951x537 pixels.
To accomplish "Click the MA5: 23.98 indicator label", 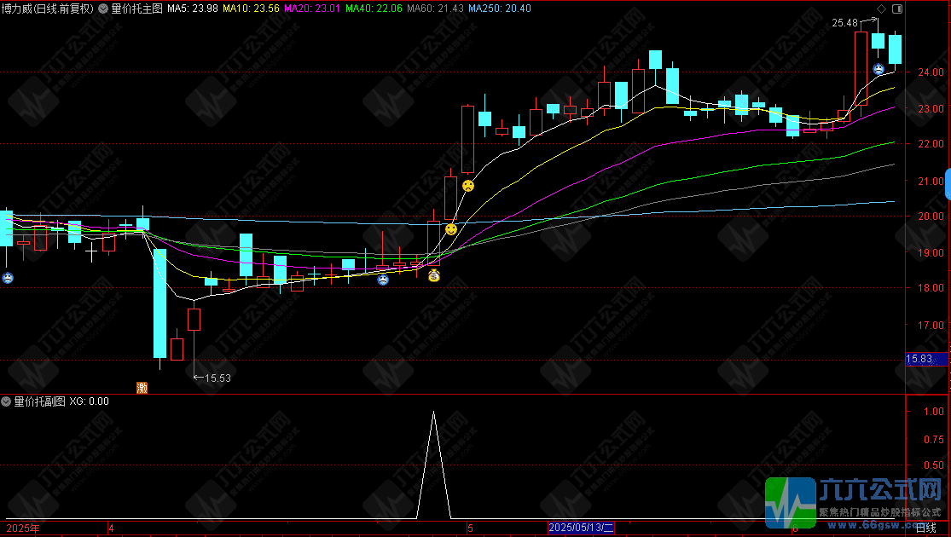I will pyautogui.click(x=192, y=9).
